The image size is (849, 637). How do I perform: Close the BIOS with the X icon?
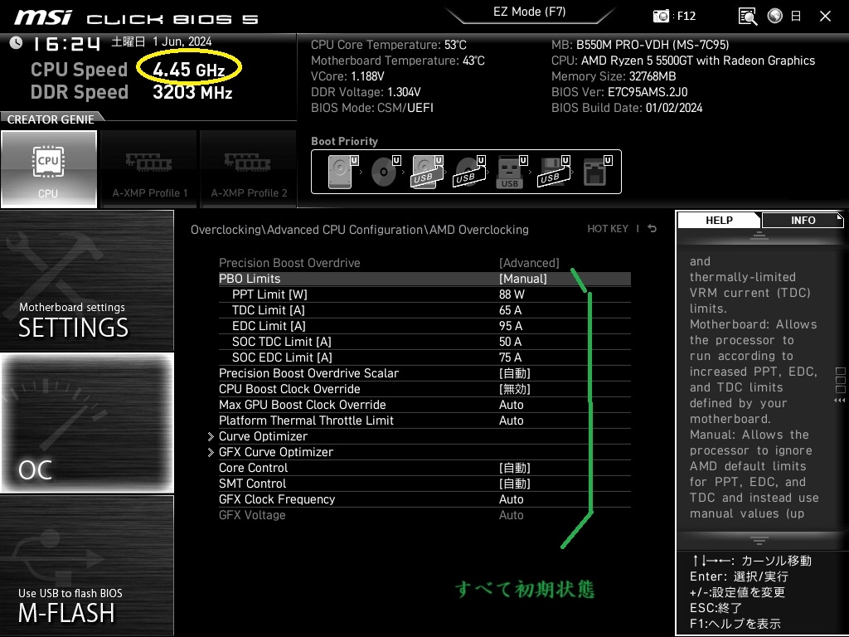click(x=825, y=17)
